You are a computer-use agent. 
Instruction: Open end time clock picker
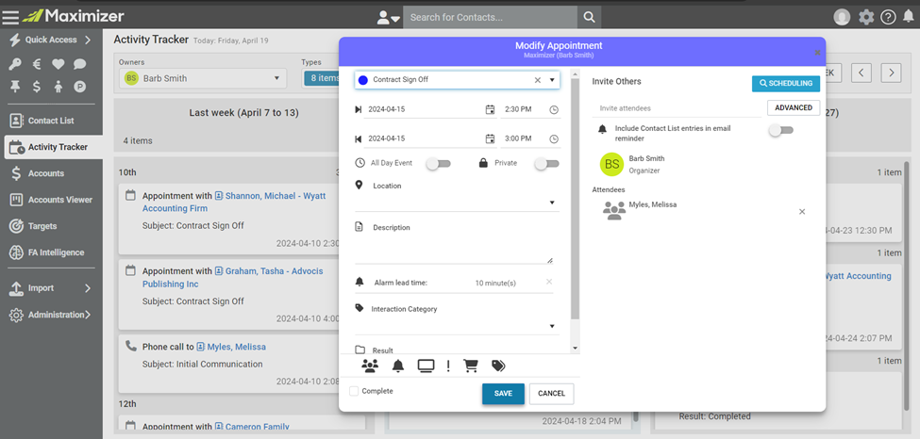pyautogui.click(x=554, y=138)
